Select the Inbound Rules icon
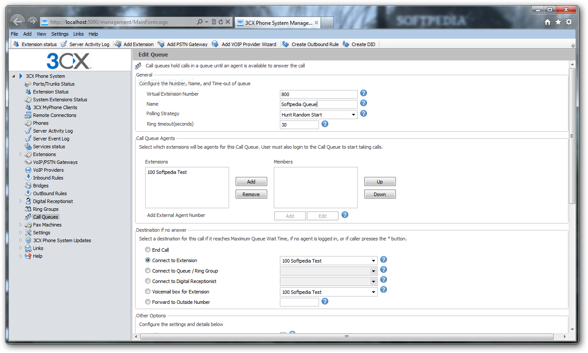 tap(28, 178)
